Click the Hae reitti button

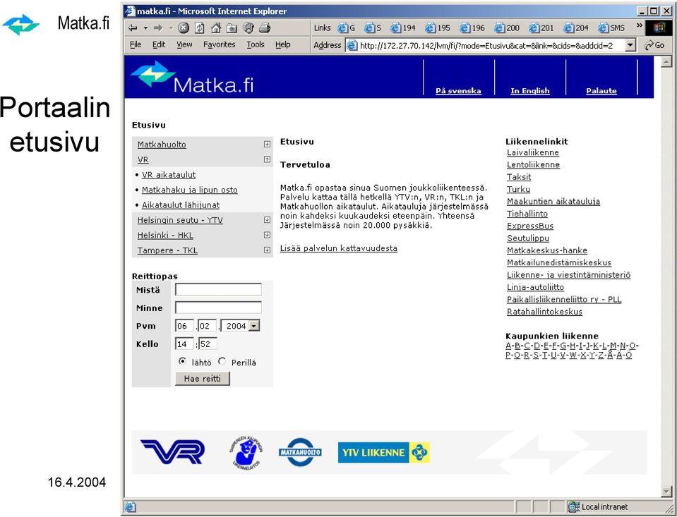pos(203,379)
